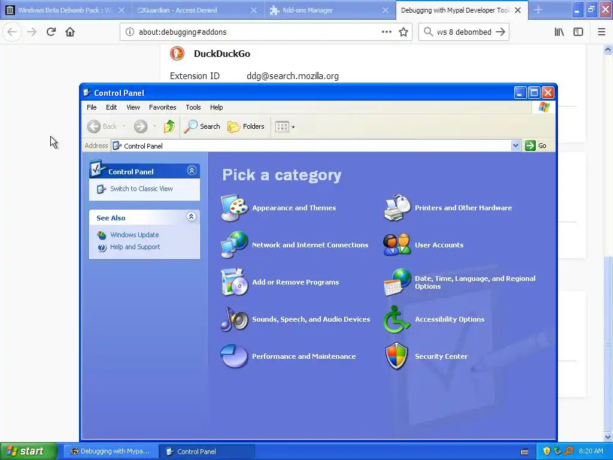This screenshot has height=460, width=613.
Task: Click Switch to Classic View link
Action: 141,189
